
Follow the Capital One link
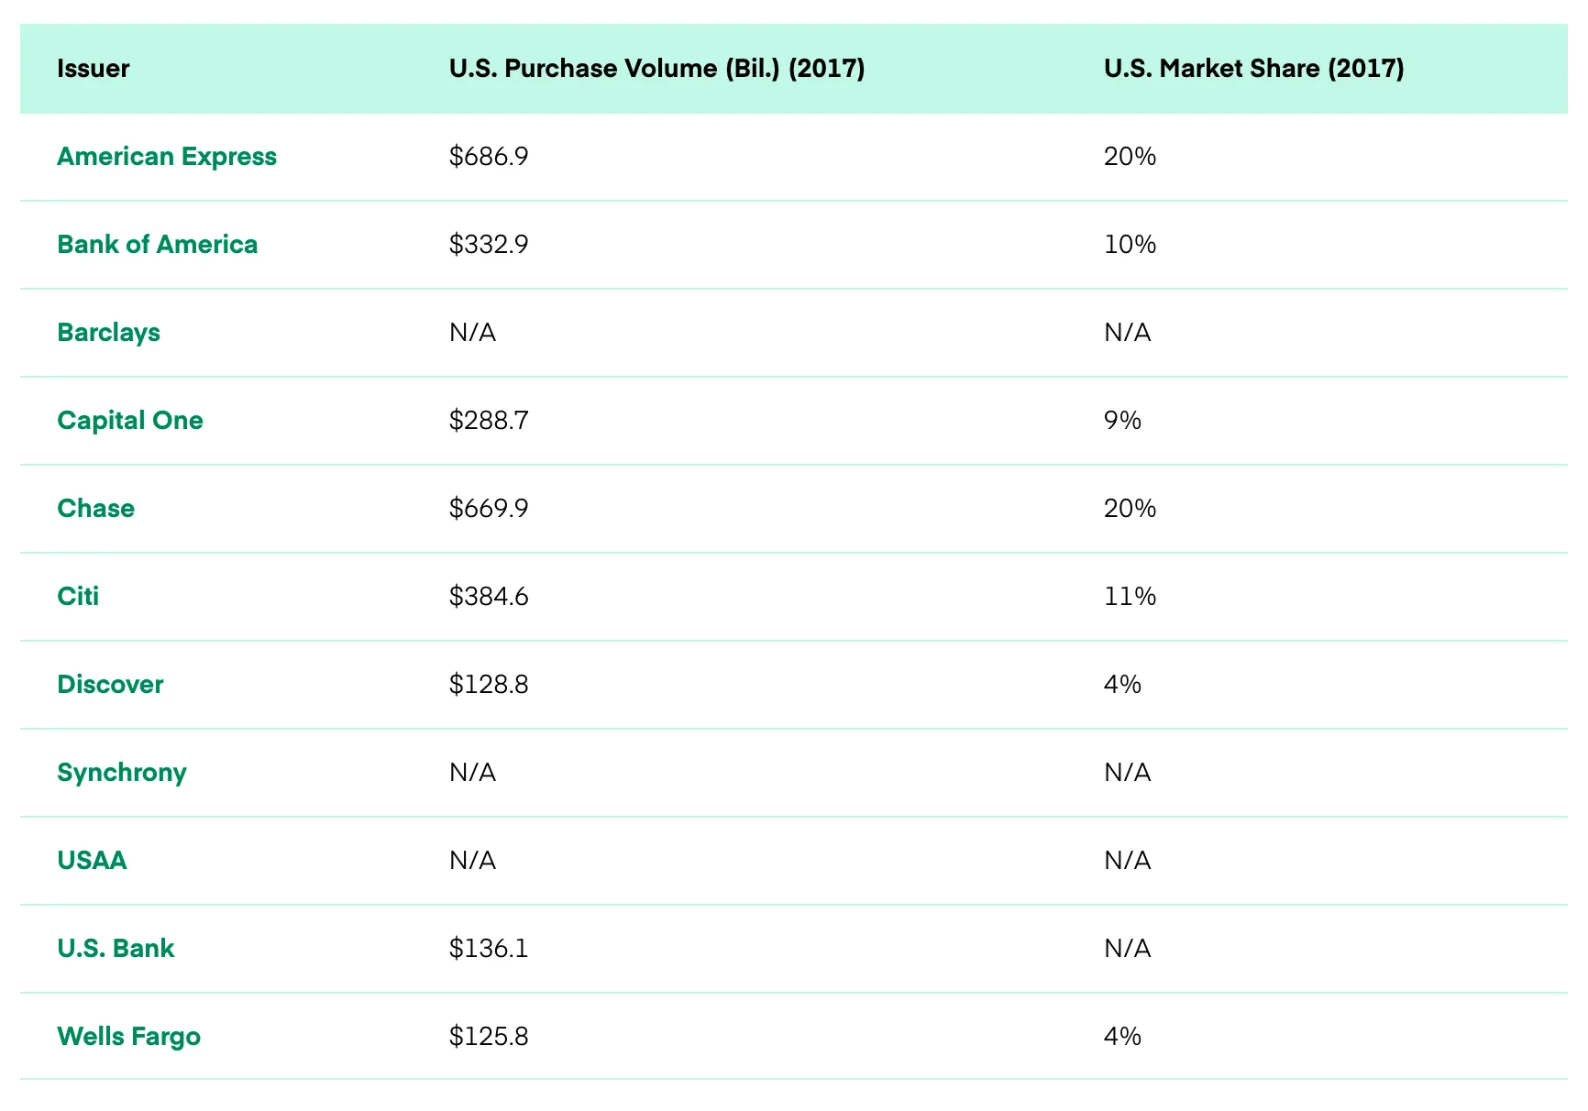click(x=129, y=421)
